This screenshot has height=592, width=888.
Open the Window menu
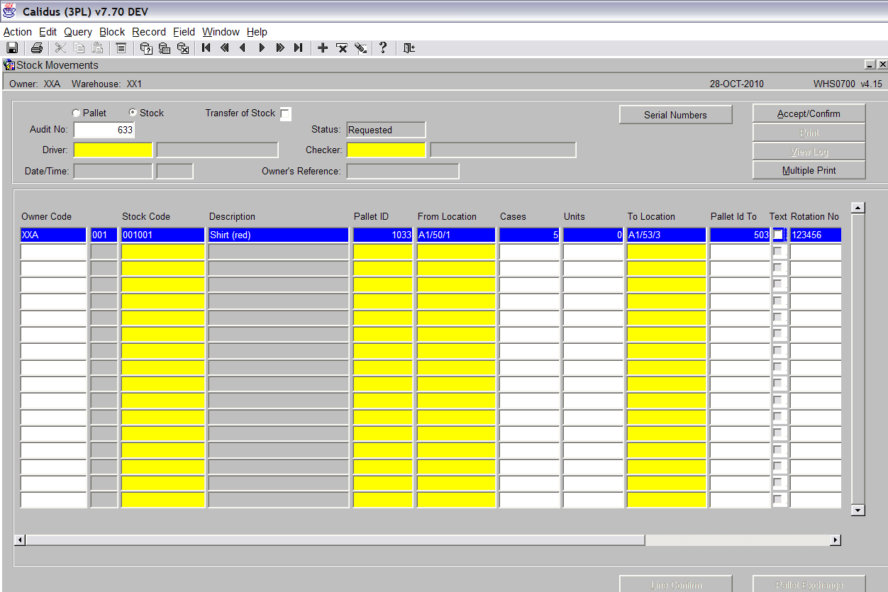coord(221,32)
